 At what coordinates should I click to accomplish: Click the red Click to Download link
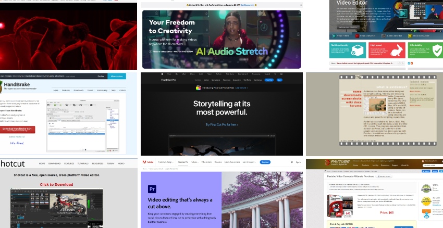point(56,185)
